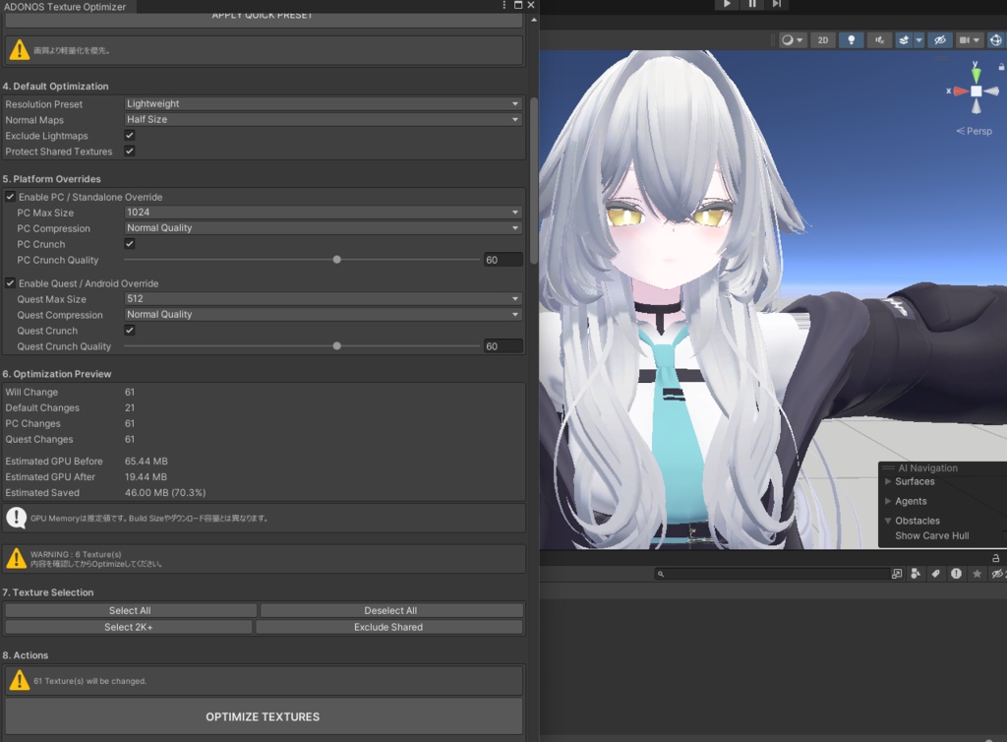
Task: Open the Normal Maps dropdown
Action: tap(323, 119)
